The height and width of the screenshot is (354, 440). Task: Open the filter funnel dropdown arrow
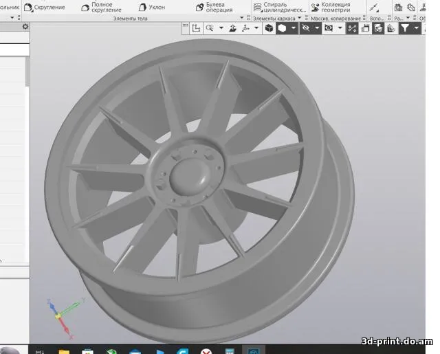click(417, 28)
